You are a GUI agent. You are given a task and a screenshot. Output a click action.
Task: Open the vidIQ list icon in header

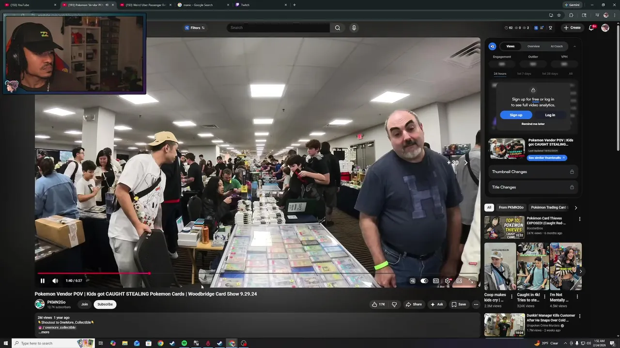pos(542,28)
